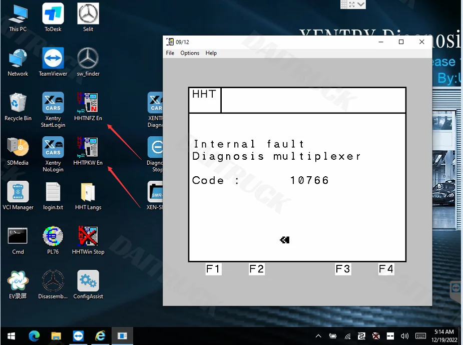Launch Xentry NoLogin shortcut
The image size is (463, 345).
53,155
